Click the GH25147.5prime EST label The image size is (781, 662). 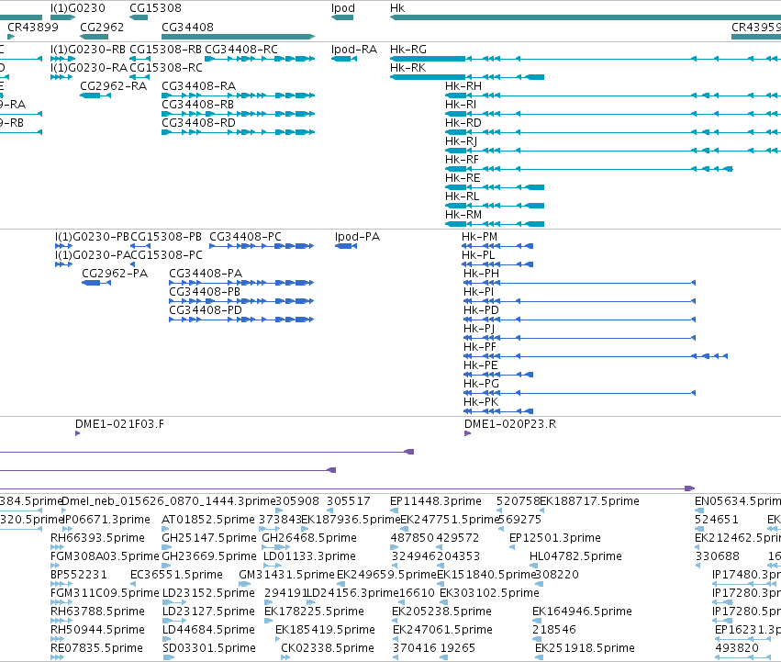tap(209, 538)
